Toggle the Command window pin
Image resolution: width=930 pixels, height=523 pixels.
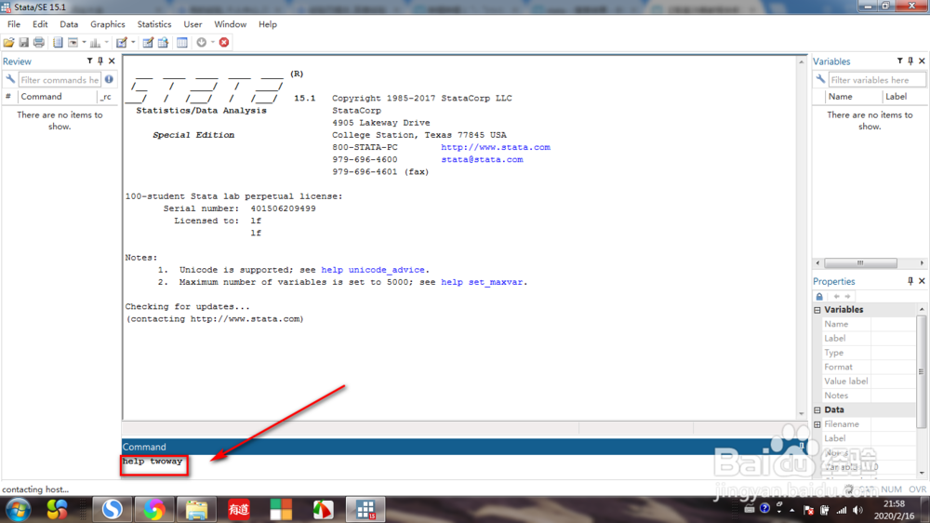[802, 446]
